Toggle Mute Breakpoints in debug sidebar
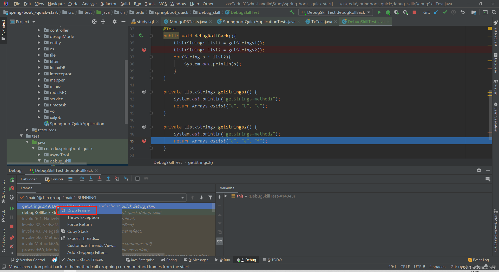This screenshot has height=272, width=499. (12, 247)
